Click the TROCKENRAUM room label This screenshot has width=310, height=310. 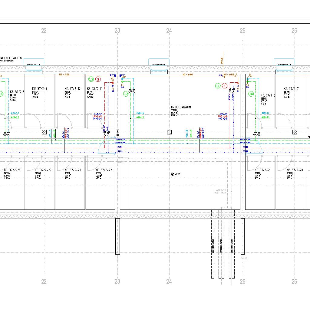[x=181, y=107]
